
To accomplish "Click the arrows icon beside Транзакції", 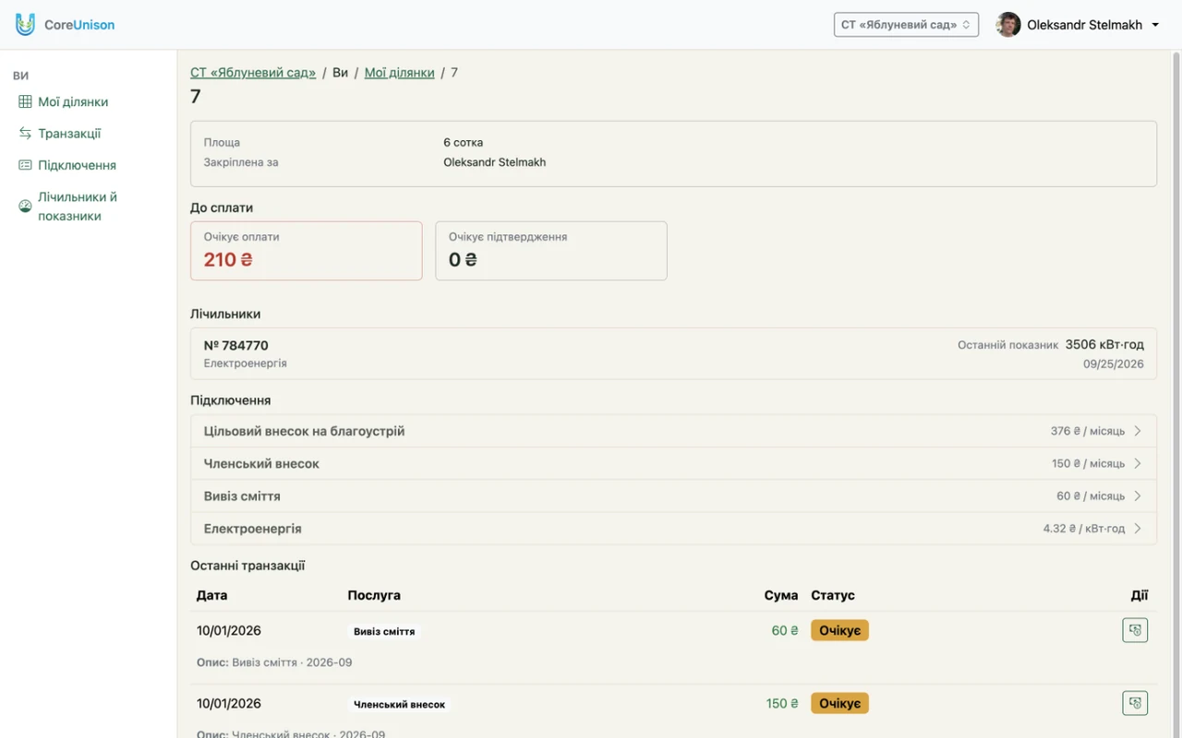I will (25, 134).
